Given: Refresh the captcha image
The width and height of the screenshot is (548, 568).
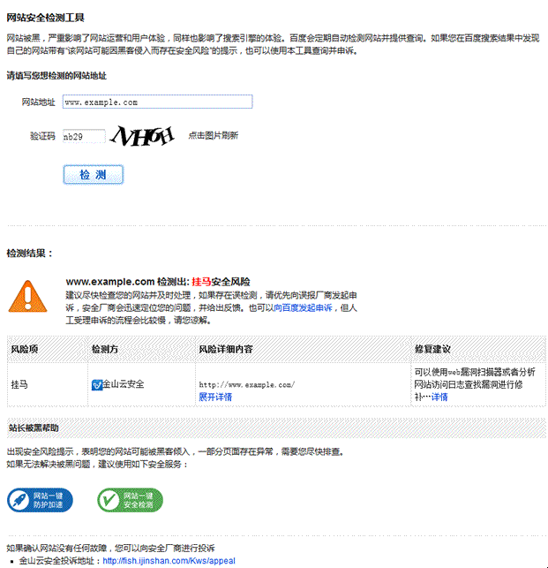Looking at the screenshot, I should click(x=142, y=136).
